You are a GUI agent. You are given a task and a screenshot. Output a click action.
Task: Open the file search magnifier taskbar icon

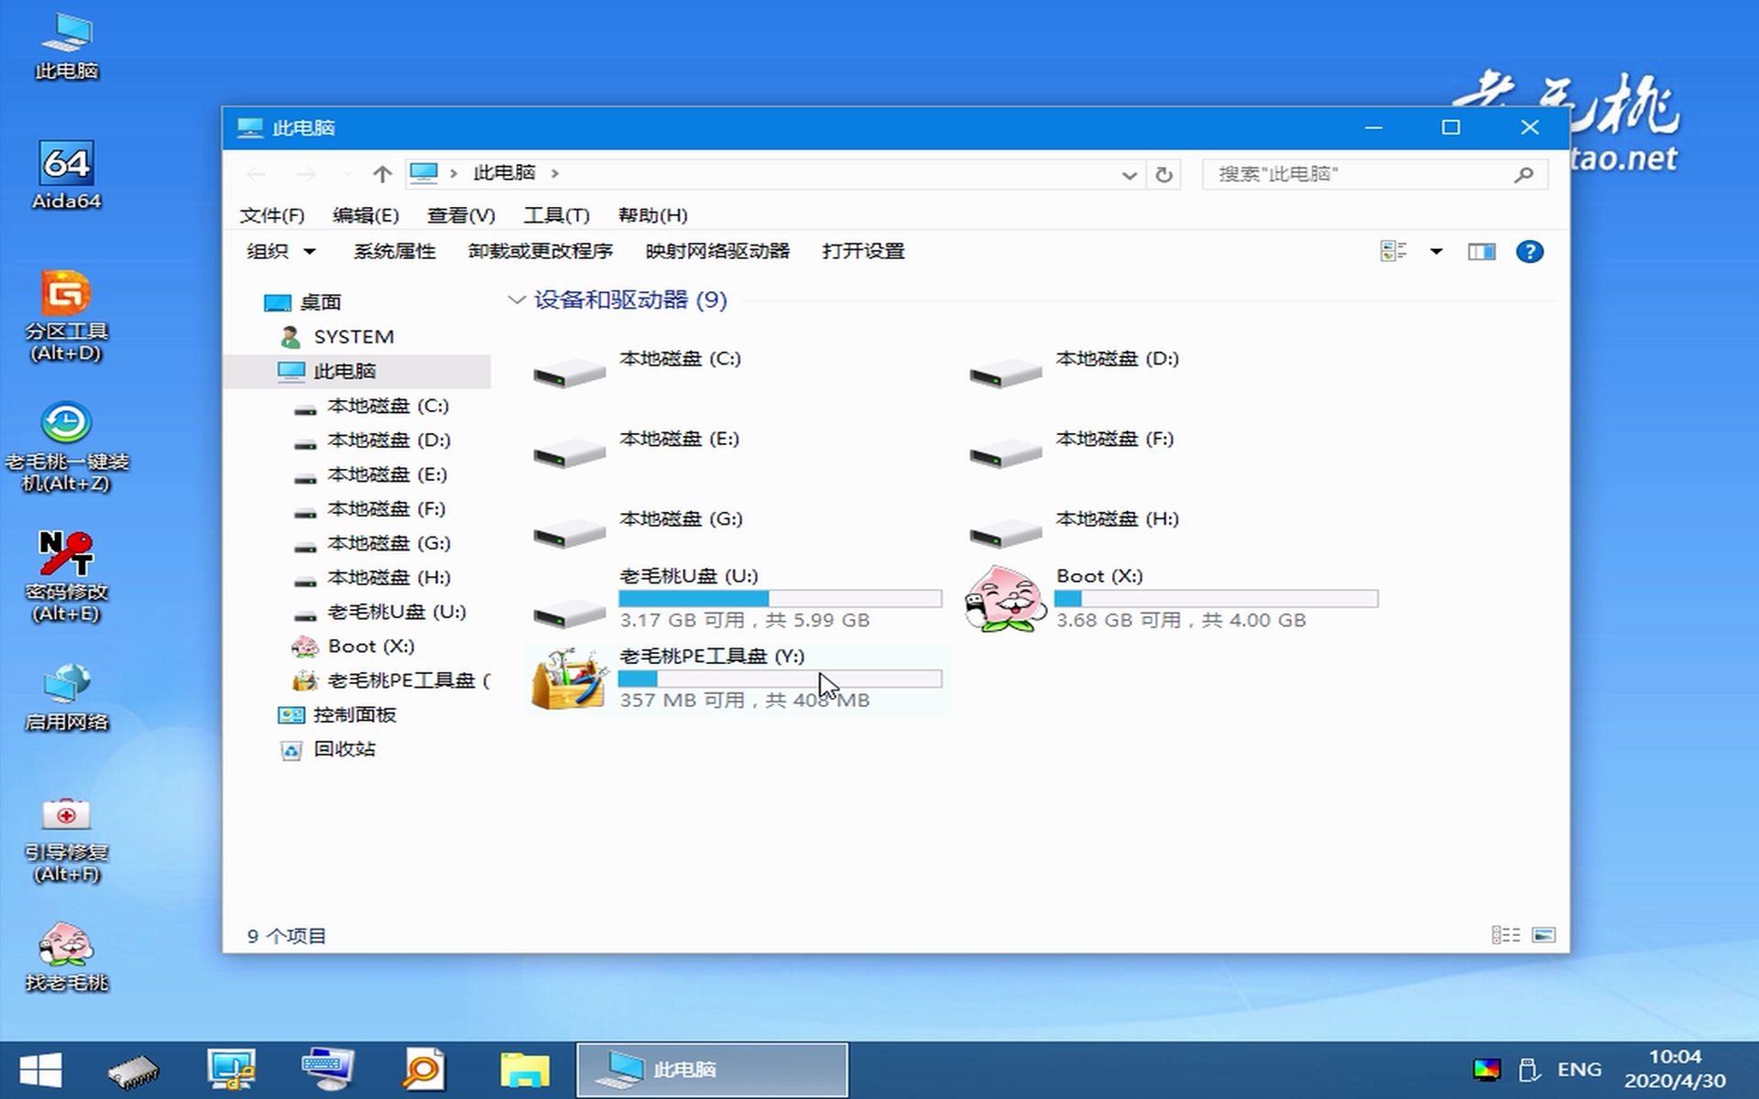point(424,1070)
